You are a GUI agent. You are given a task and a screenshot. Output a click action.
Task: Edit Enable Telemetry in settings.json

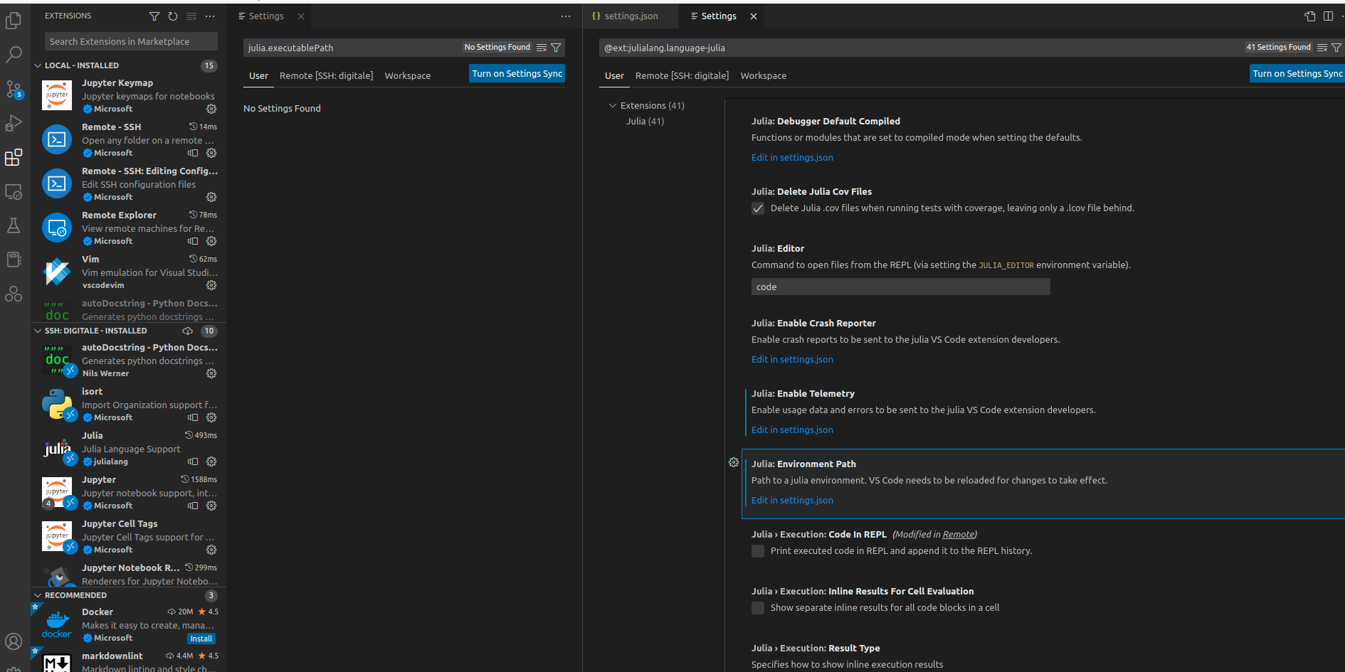792,430
